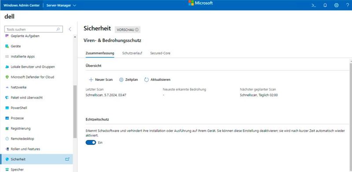Open Rollen und Features tool
The height and width of the screenshot is (172, 352).
point(25,149)
